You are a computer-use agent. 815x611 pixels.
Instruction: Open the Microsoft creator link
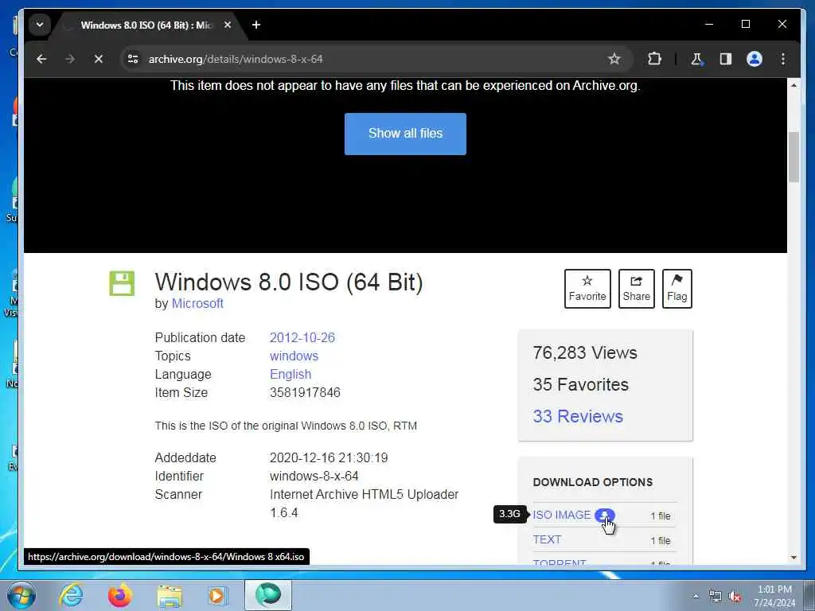pos(197,303)
